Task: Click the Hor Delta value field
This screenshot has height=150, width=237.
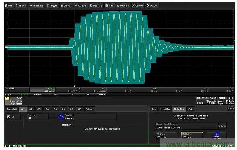Action: coord(192,135)
